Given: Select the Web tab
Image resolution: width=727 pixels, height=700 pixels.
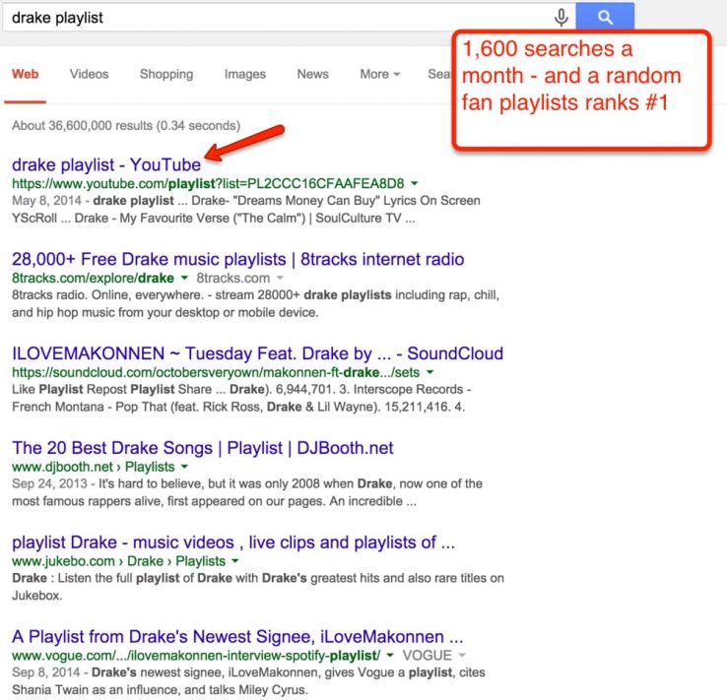Looking at the screenshot, I should point(25,74).
